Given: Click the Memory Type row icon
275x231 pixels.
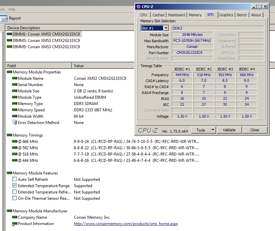Looking at the screenshot, I should 15,103.
